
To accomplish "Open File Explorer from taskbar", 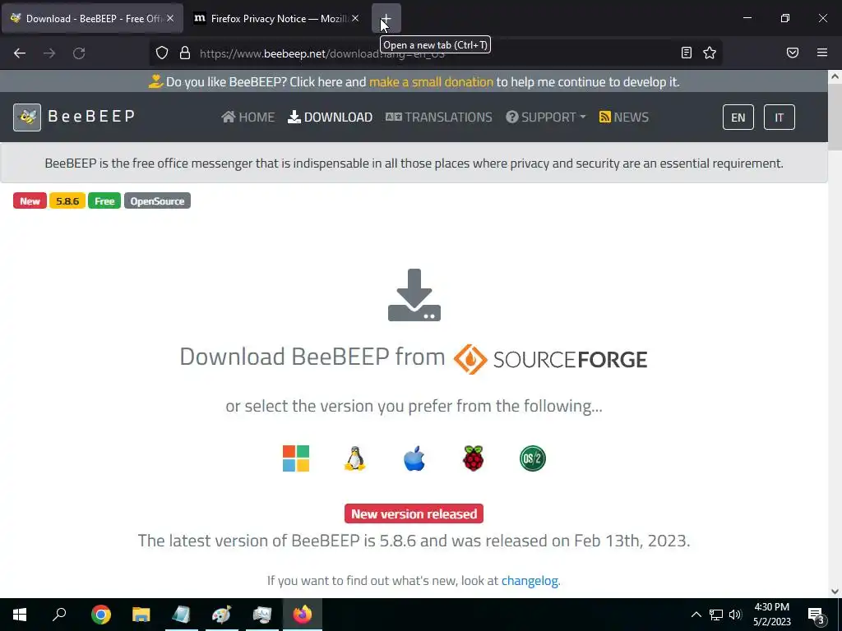I will click(x=141, y=615).
